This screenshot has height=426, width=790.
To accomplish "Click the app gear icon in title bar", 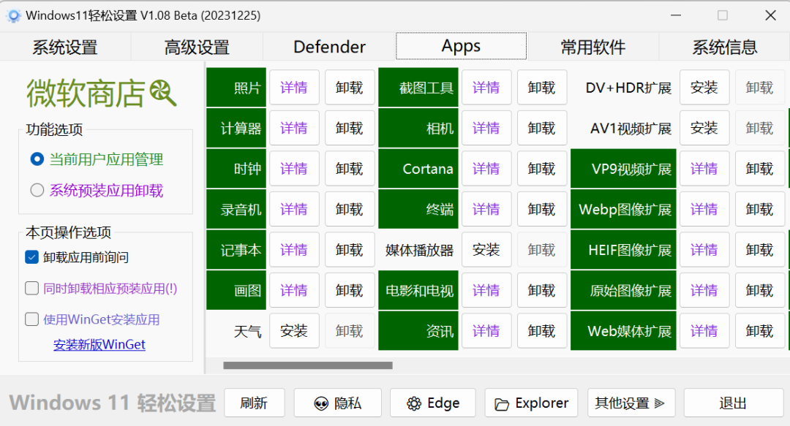I will (14, 15).
